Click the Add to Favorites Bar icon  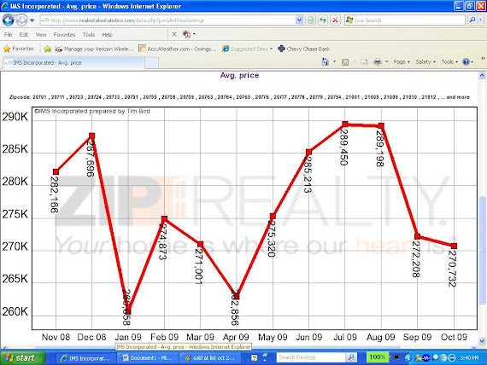(x=48, y=49)
